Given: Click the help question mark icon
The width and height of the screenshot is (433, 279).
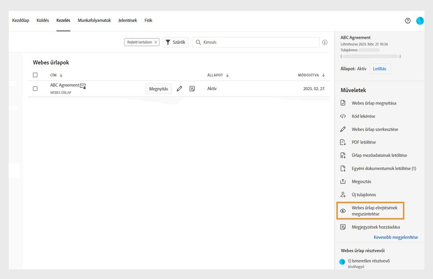Looking at the screenshot, I should point(408,21).
